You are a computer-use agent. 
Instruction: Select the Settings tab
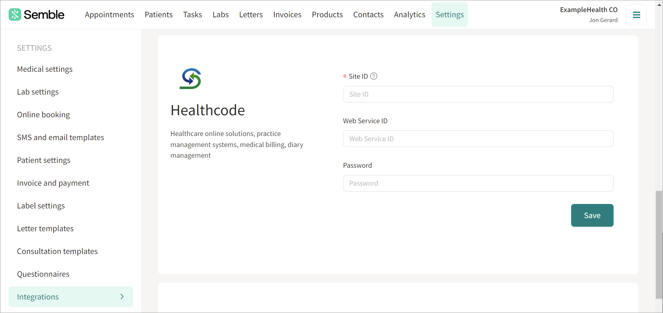pyautogui.click(x=449, y=14)
